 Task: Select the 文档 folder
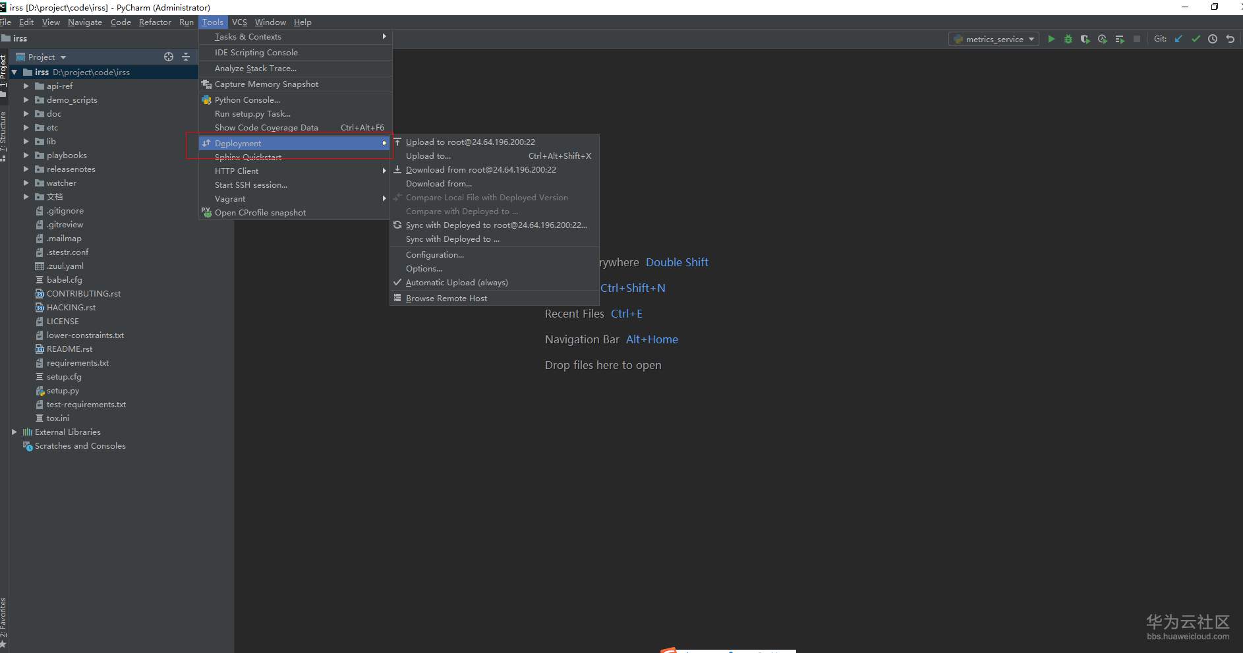tap(55, 197)
